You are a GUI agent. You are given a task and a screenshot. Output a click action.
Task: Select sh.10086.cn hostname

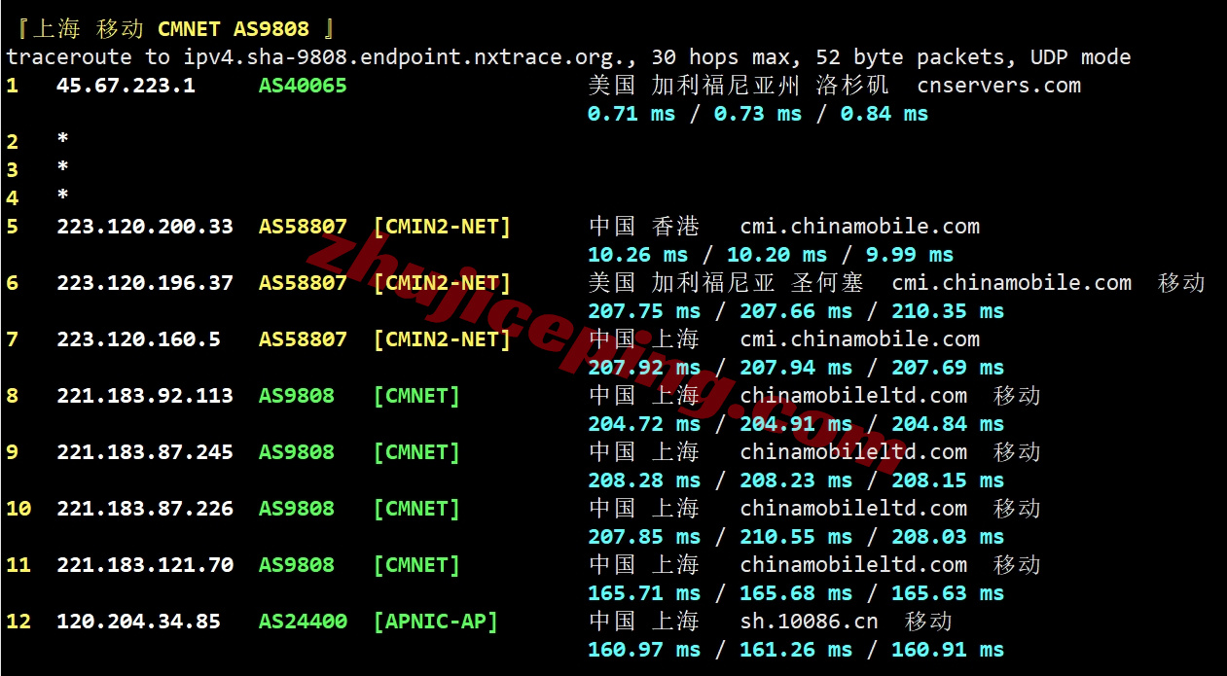coord(810,622)
